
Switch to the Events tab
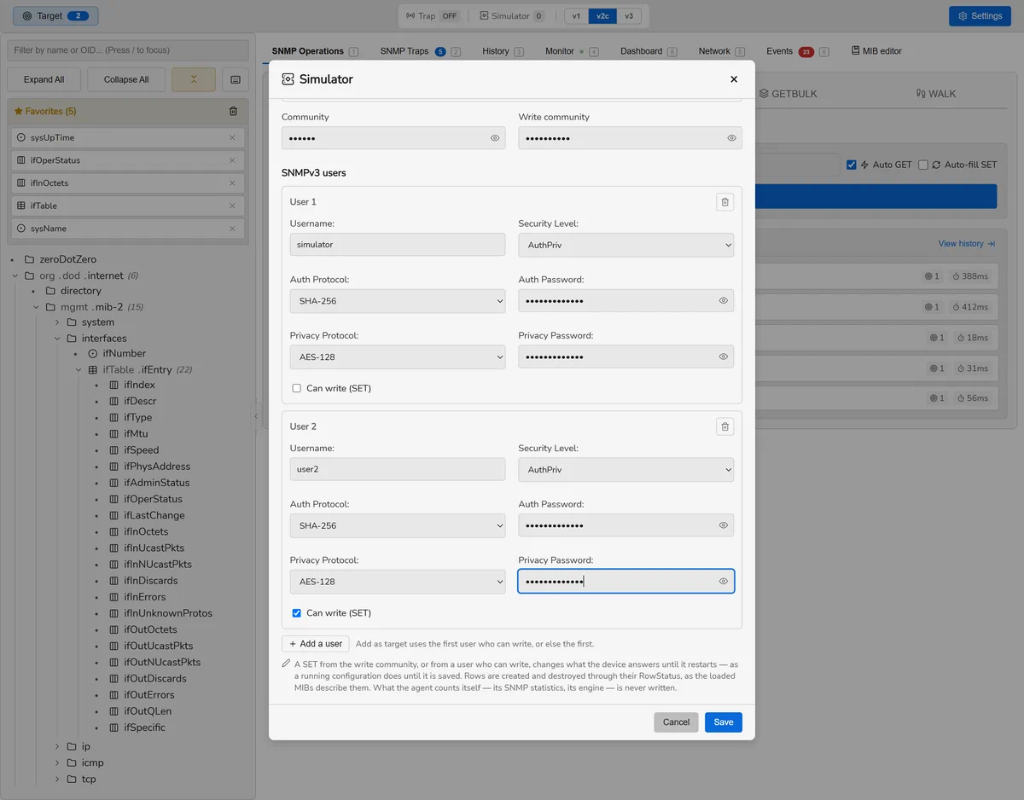pyautogui.click(x=797, y=51)
